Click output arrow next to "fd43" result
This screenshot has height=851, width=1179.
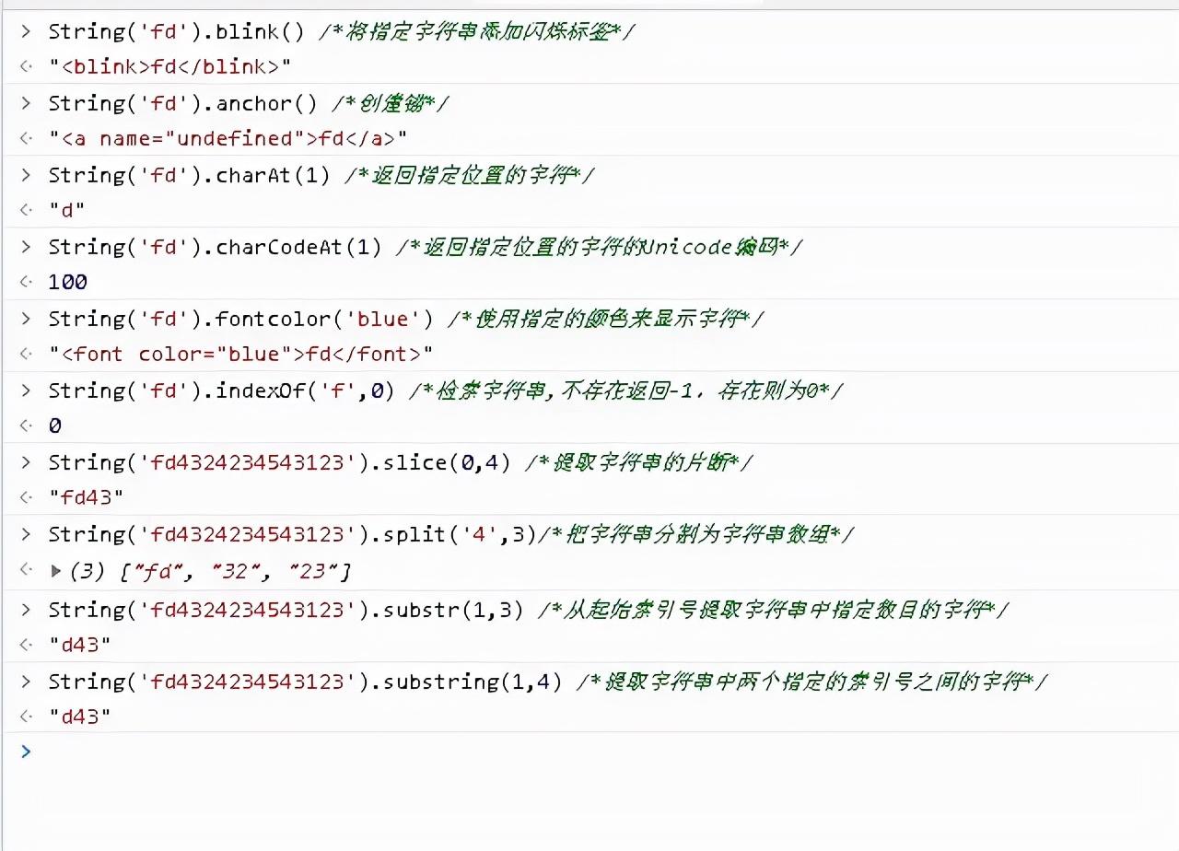click(x=26, y=497)
